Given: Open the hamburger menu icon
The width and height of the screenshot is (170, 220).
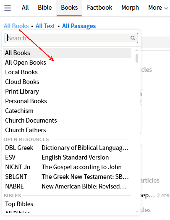Looking at the screenshot, I should coord(8,8).
